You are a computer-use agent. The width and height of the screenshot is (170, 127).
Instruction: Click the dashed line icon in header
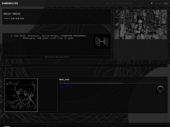point(158,3)
